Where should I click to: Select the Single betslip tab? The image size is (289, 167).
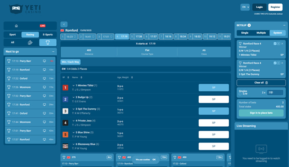[x=245, y=33]
